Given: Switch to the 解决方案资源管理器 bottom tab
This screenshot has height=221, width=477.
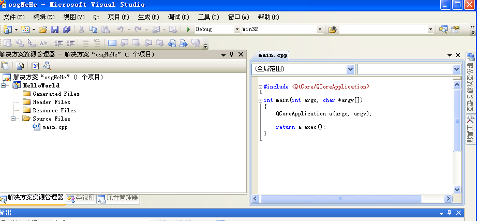Looking at the screenshot, I should click(33, 198).
